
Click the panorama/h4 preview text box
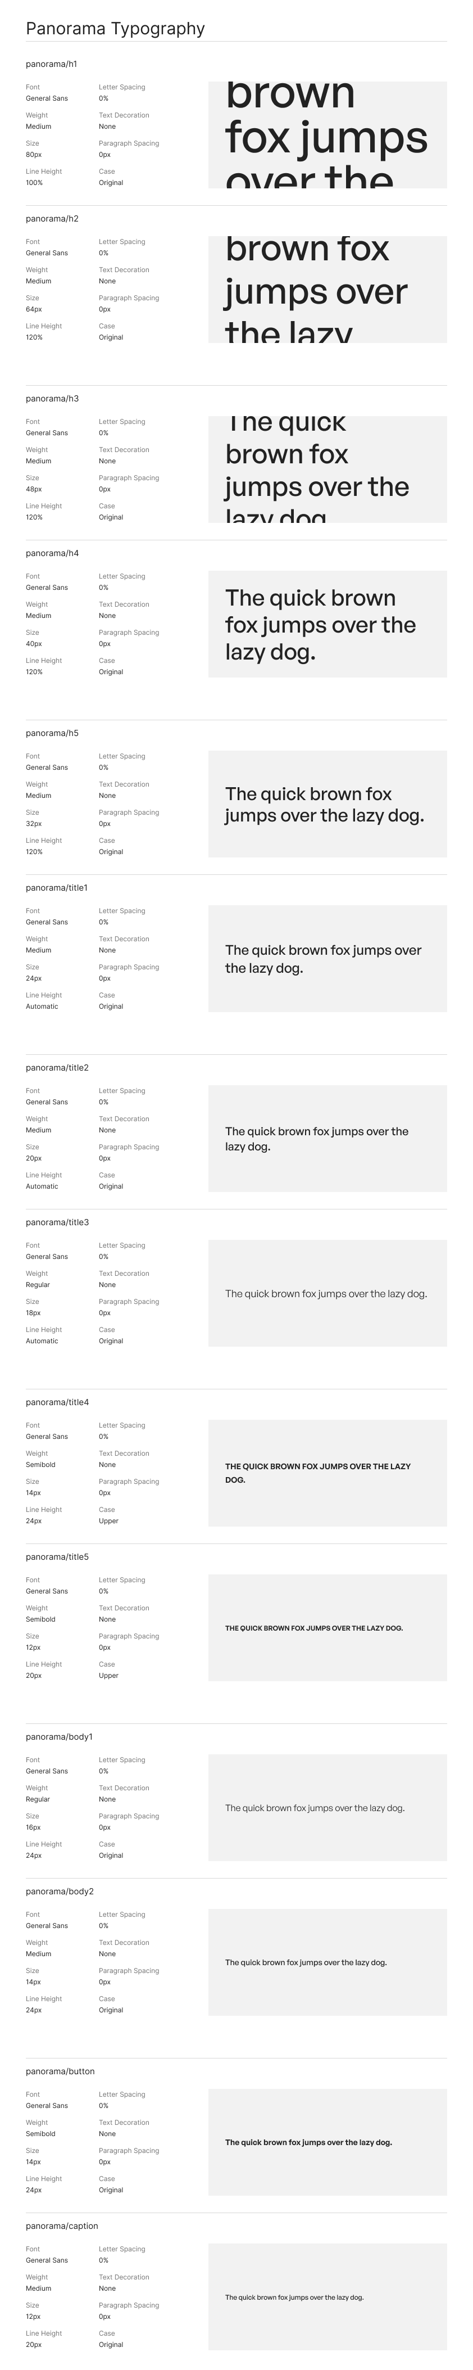(x=327, y=624)
